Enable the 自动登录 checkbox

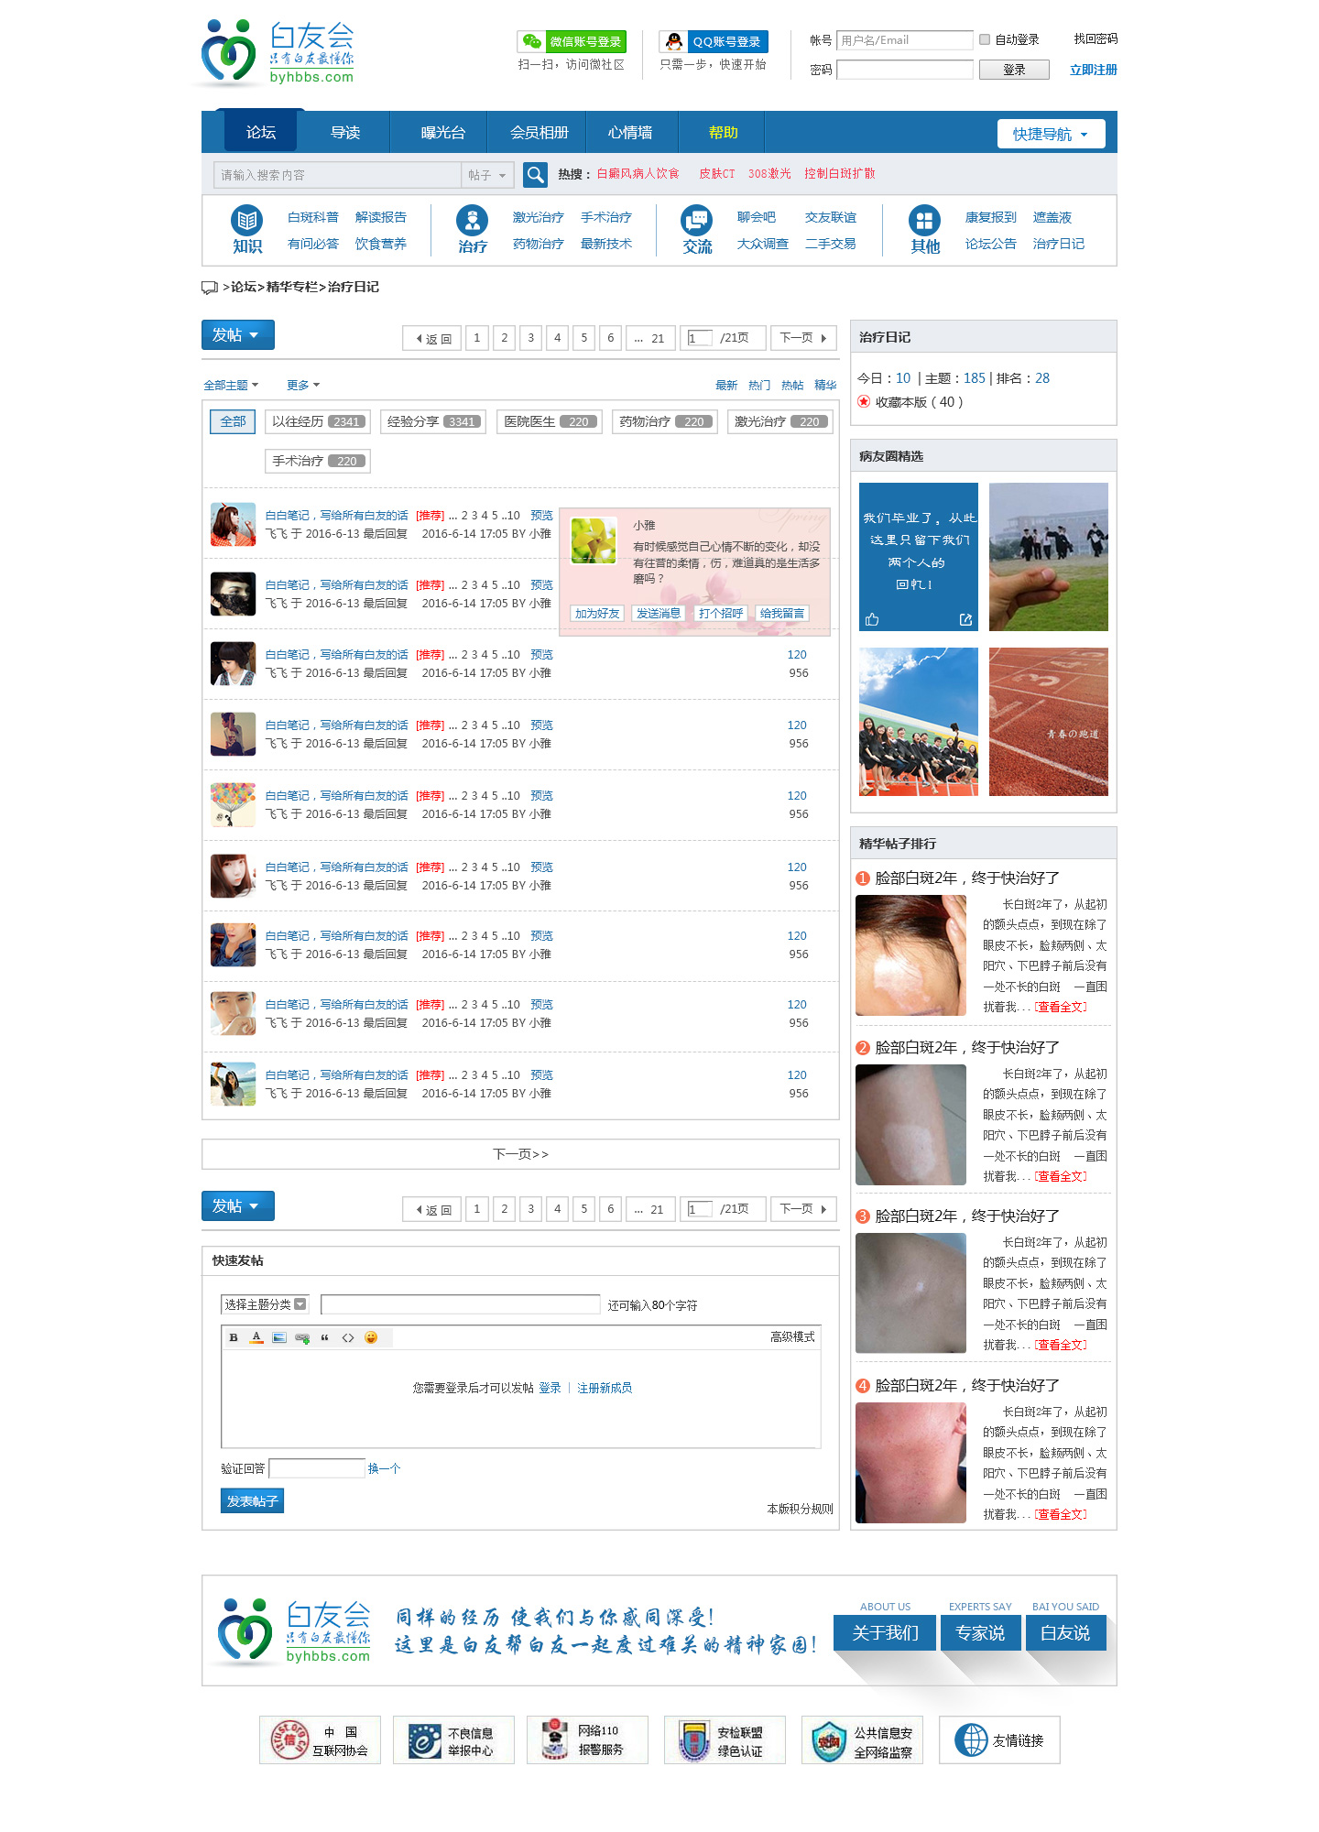(x=985, y=39)
